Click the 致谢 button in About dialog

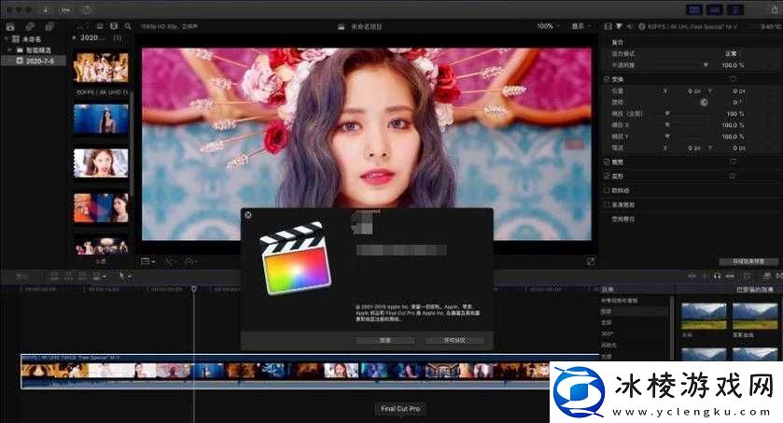click(x=385, y=340)
